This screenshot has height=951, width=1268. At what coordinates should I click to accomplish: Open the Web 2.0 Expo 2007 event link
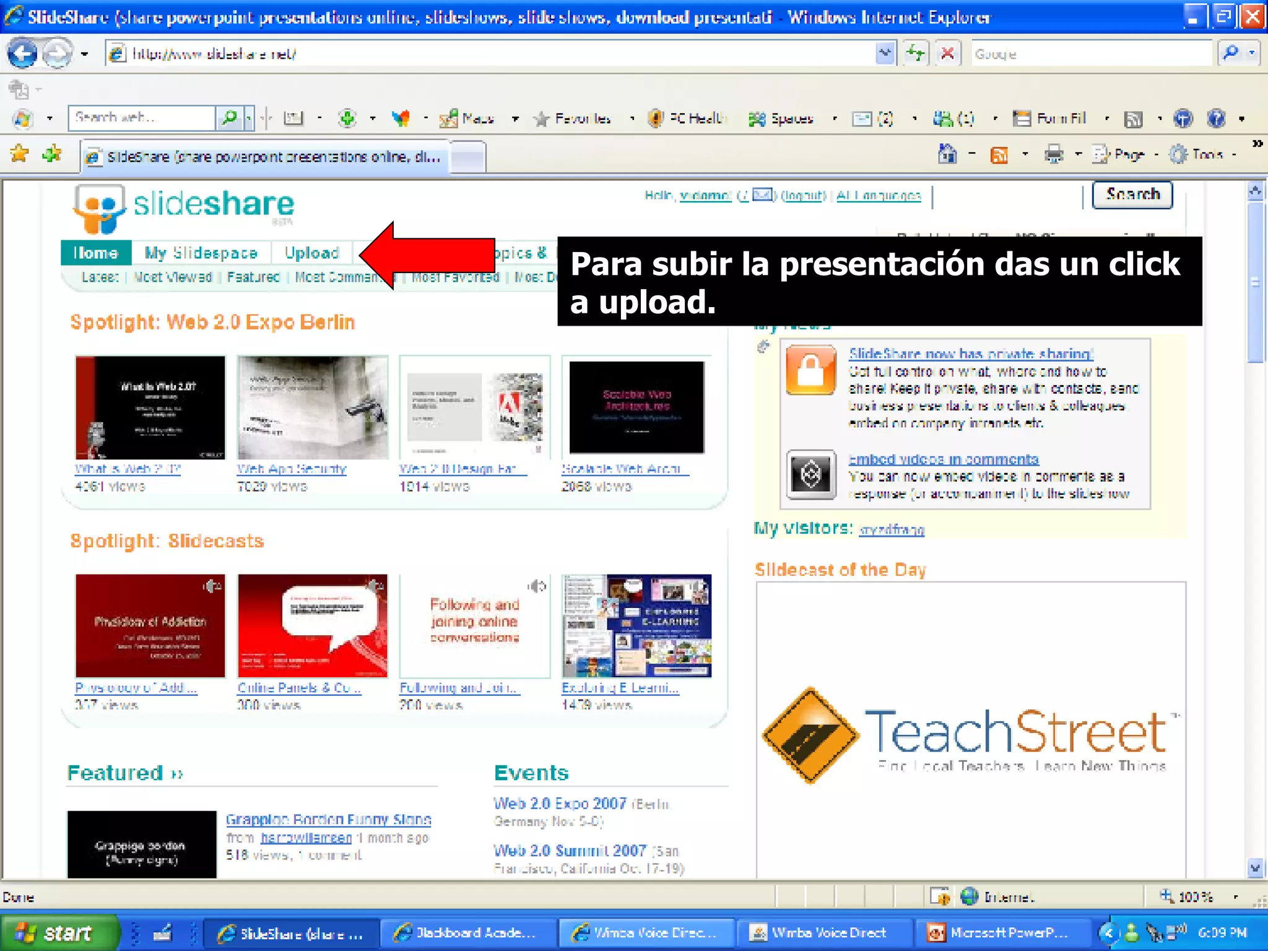coord(560,803)
